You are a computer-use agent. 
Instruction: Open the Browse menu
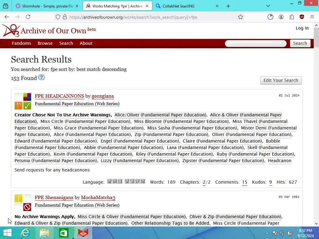click(45, 43)
